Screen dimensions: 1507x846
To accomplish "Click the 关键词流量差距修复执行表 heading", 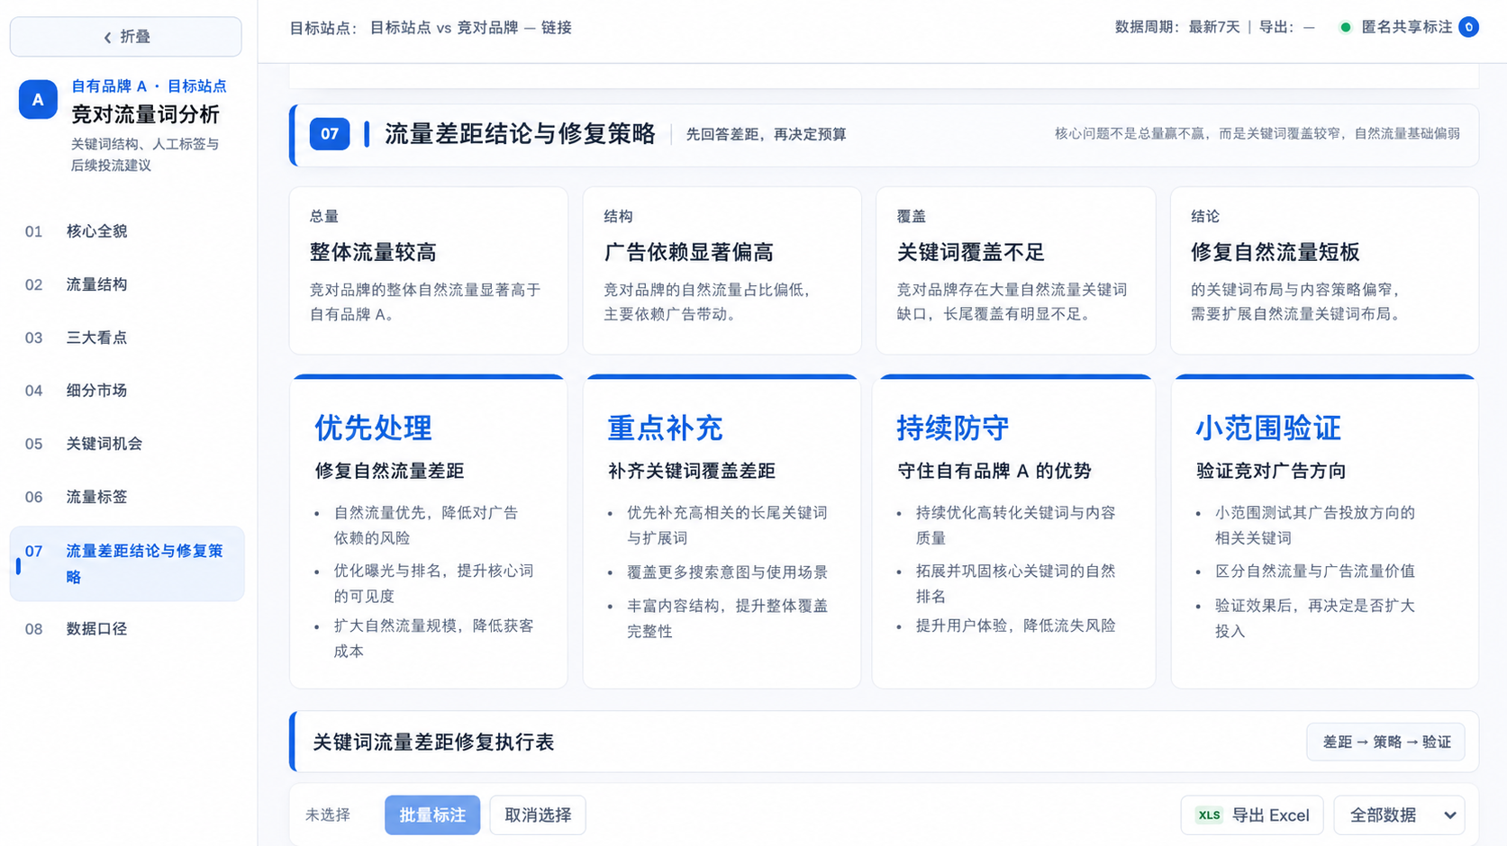I will point(433,742).
